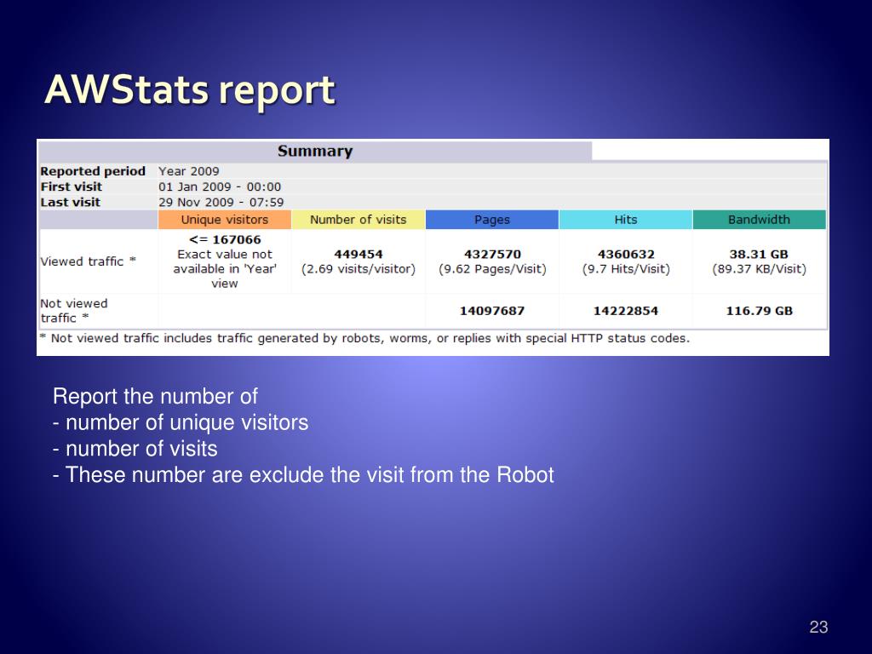Select the 'Year 2009' value
Image resolution: width=872 pixels, height=654 pixels.
point(188,171)
